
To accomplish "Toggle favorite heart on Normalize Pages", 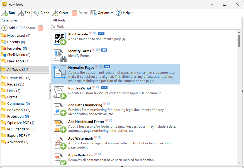I will [x=96, y=67].
